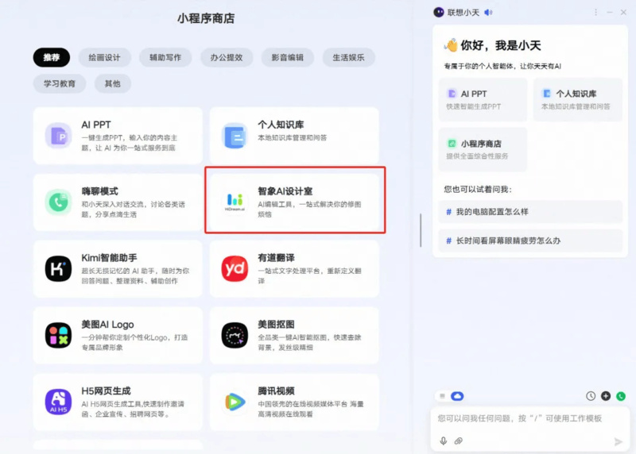Click the vertical panel divider handle
This screenshot has width=636, height=454.
[x=421, y=230]
